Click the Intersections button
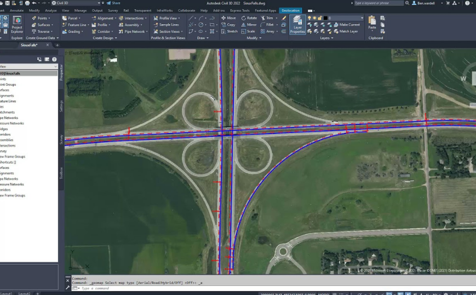Viewport: 476px width, 295px height. pyautogui.click(x=133, y=18)
